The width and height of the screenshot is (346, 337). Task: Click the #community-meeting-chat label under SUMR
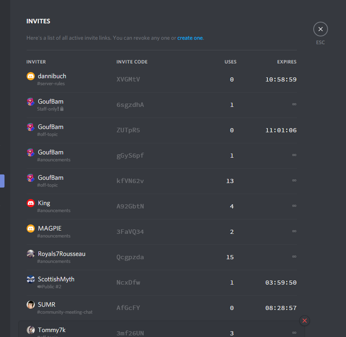(64, 312)
